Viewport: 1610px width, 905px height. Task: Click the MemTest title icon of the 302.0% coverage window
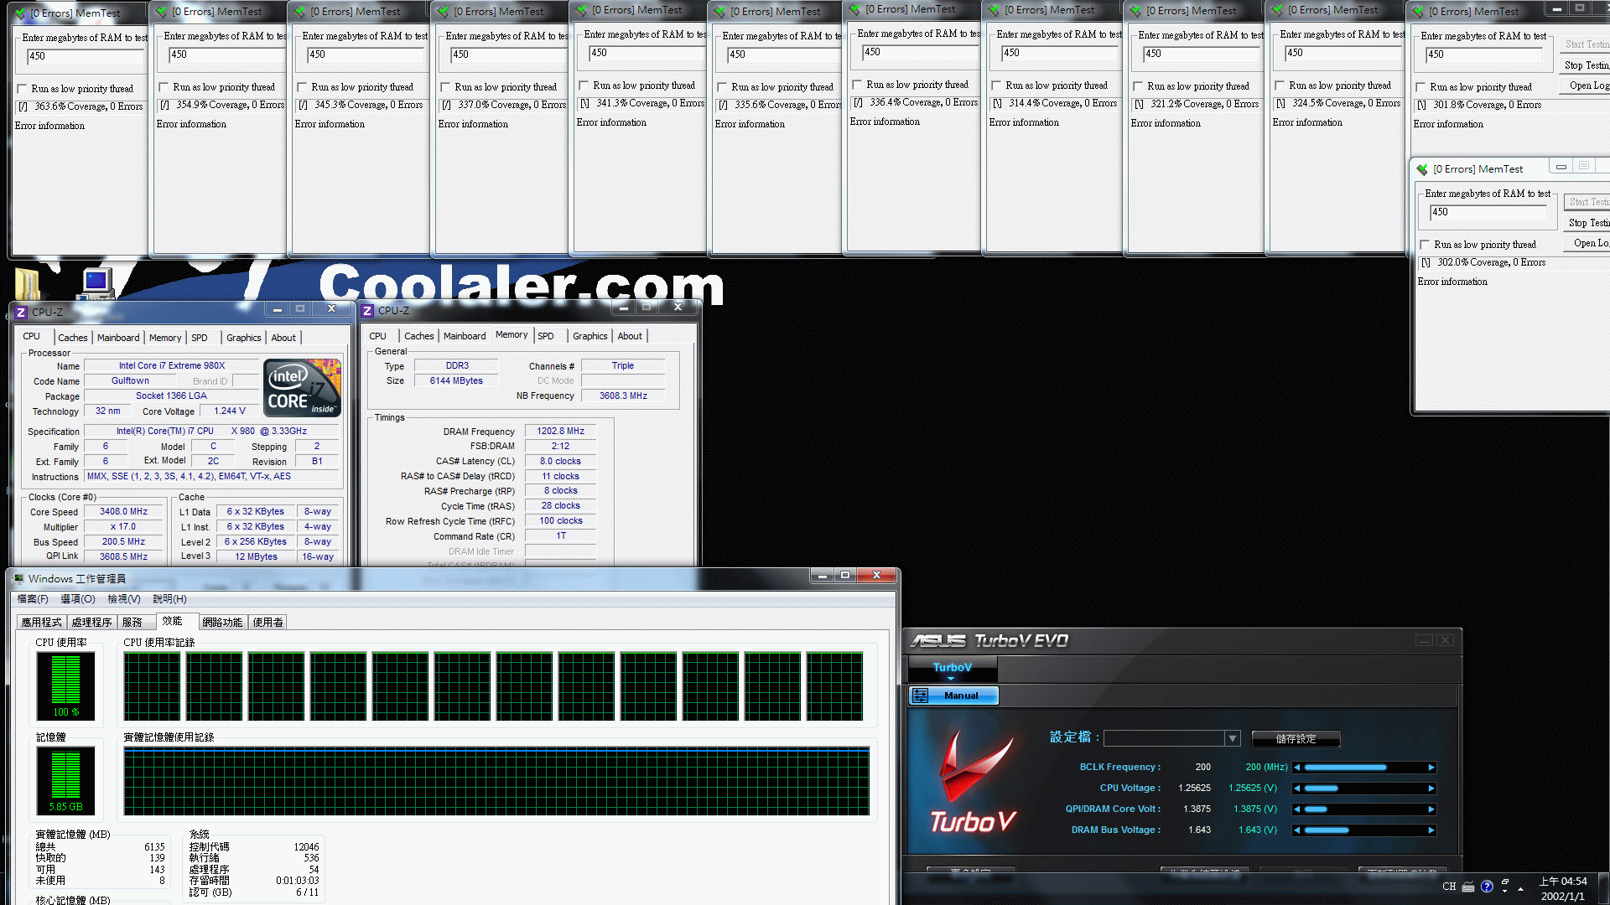pyautogui.click(x=1422, y=169)
